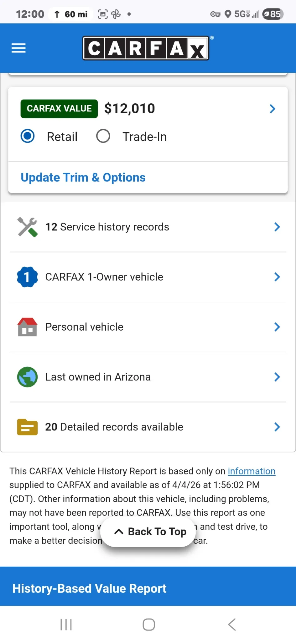Tap Update Trim & Options
This screenshot has width=296, height=643.
coord(83,177)
